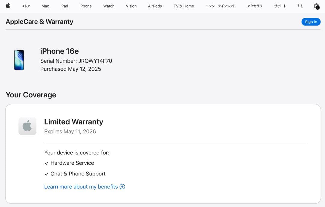
Task: Click the AppleCare & Warranty heading
Action: click(x=39, y=22)
